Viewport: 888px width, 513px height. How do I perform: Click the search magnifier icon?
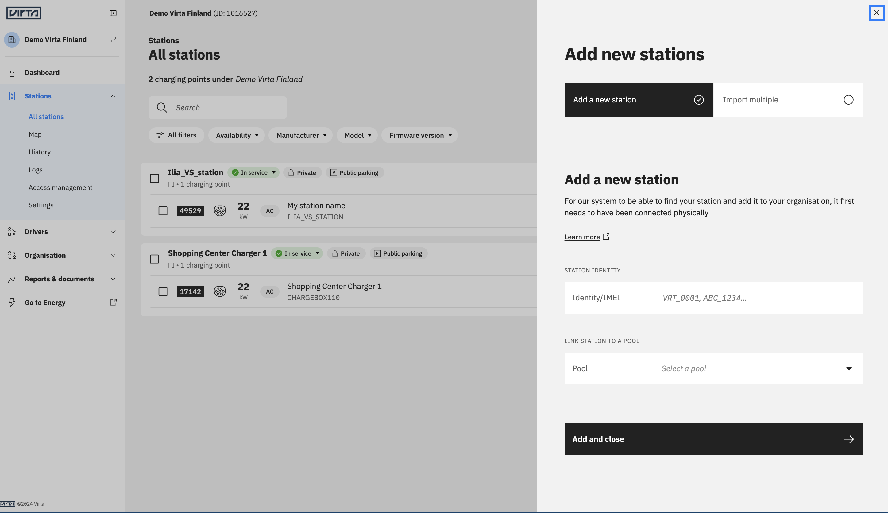(162, 107)
